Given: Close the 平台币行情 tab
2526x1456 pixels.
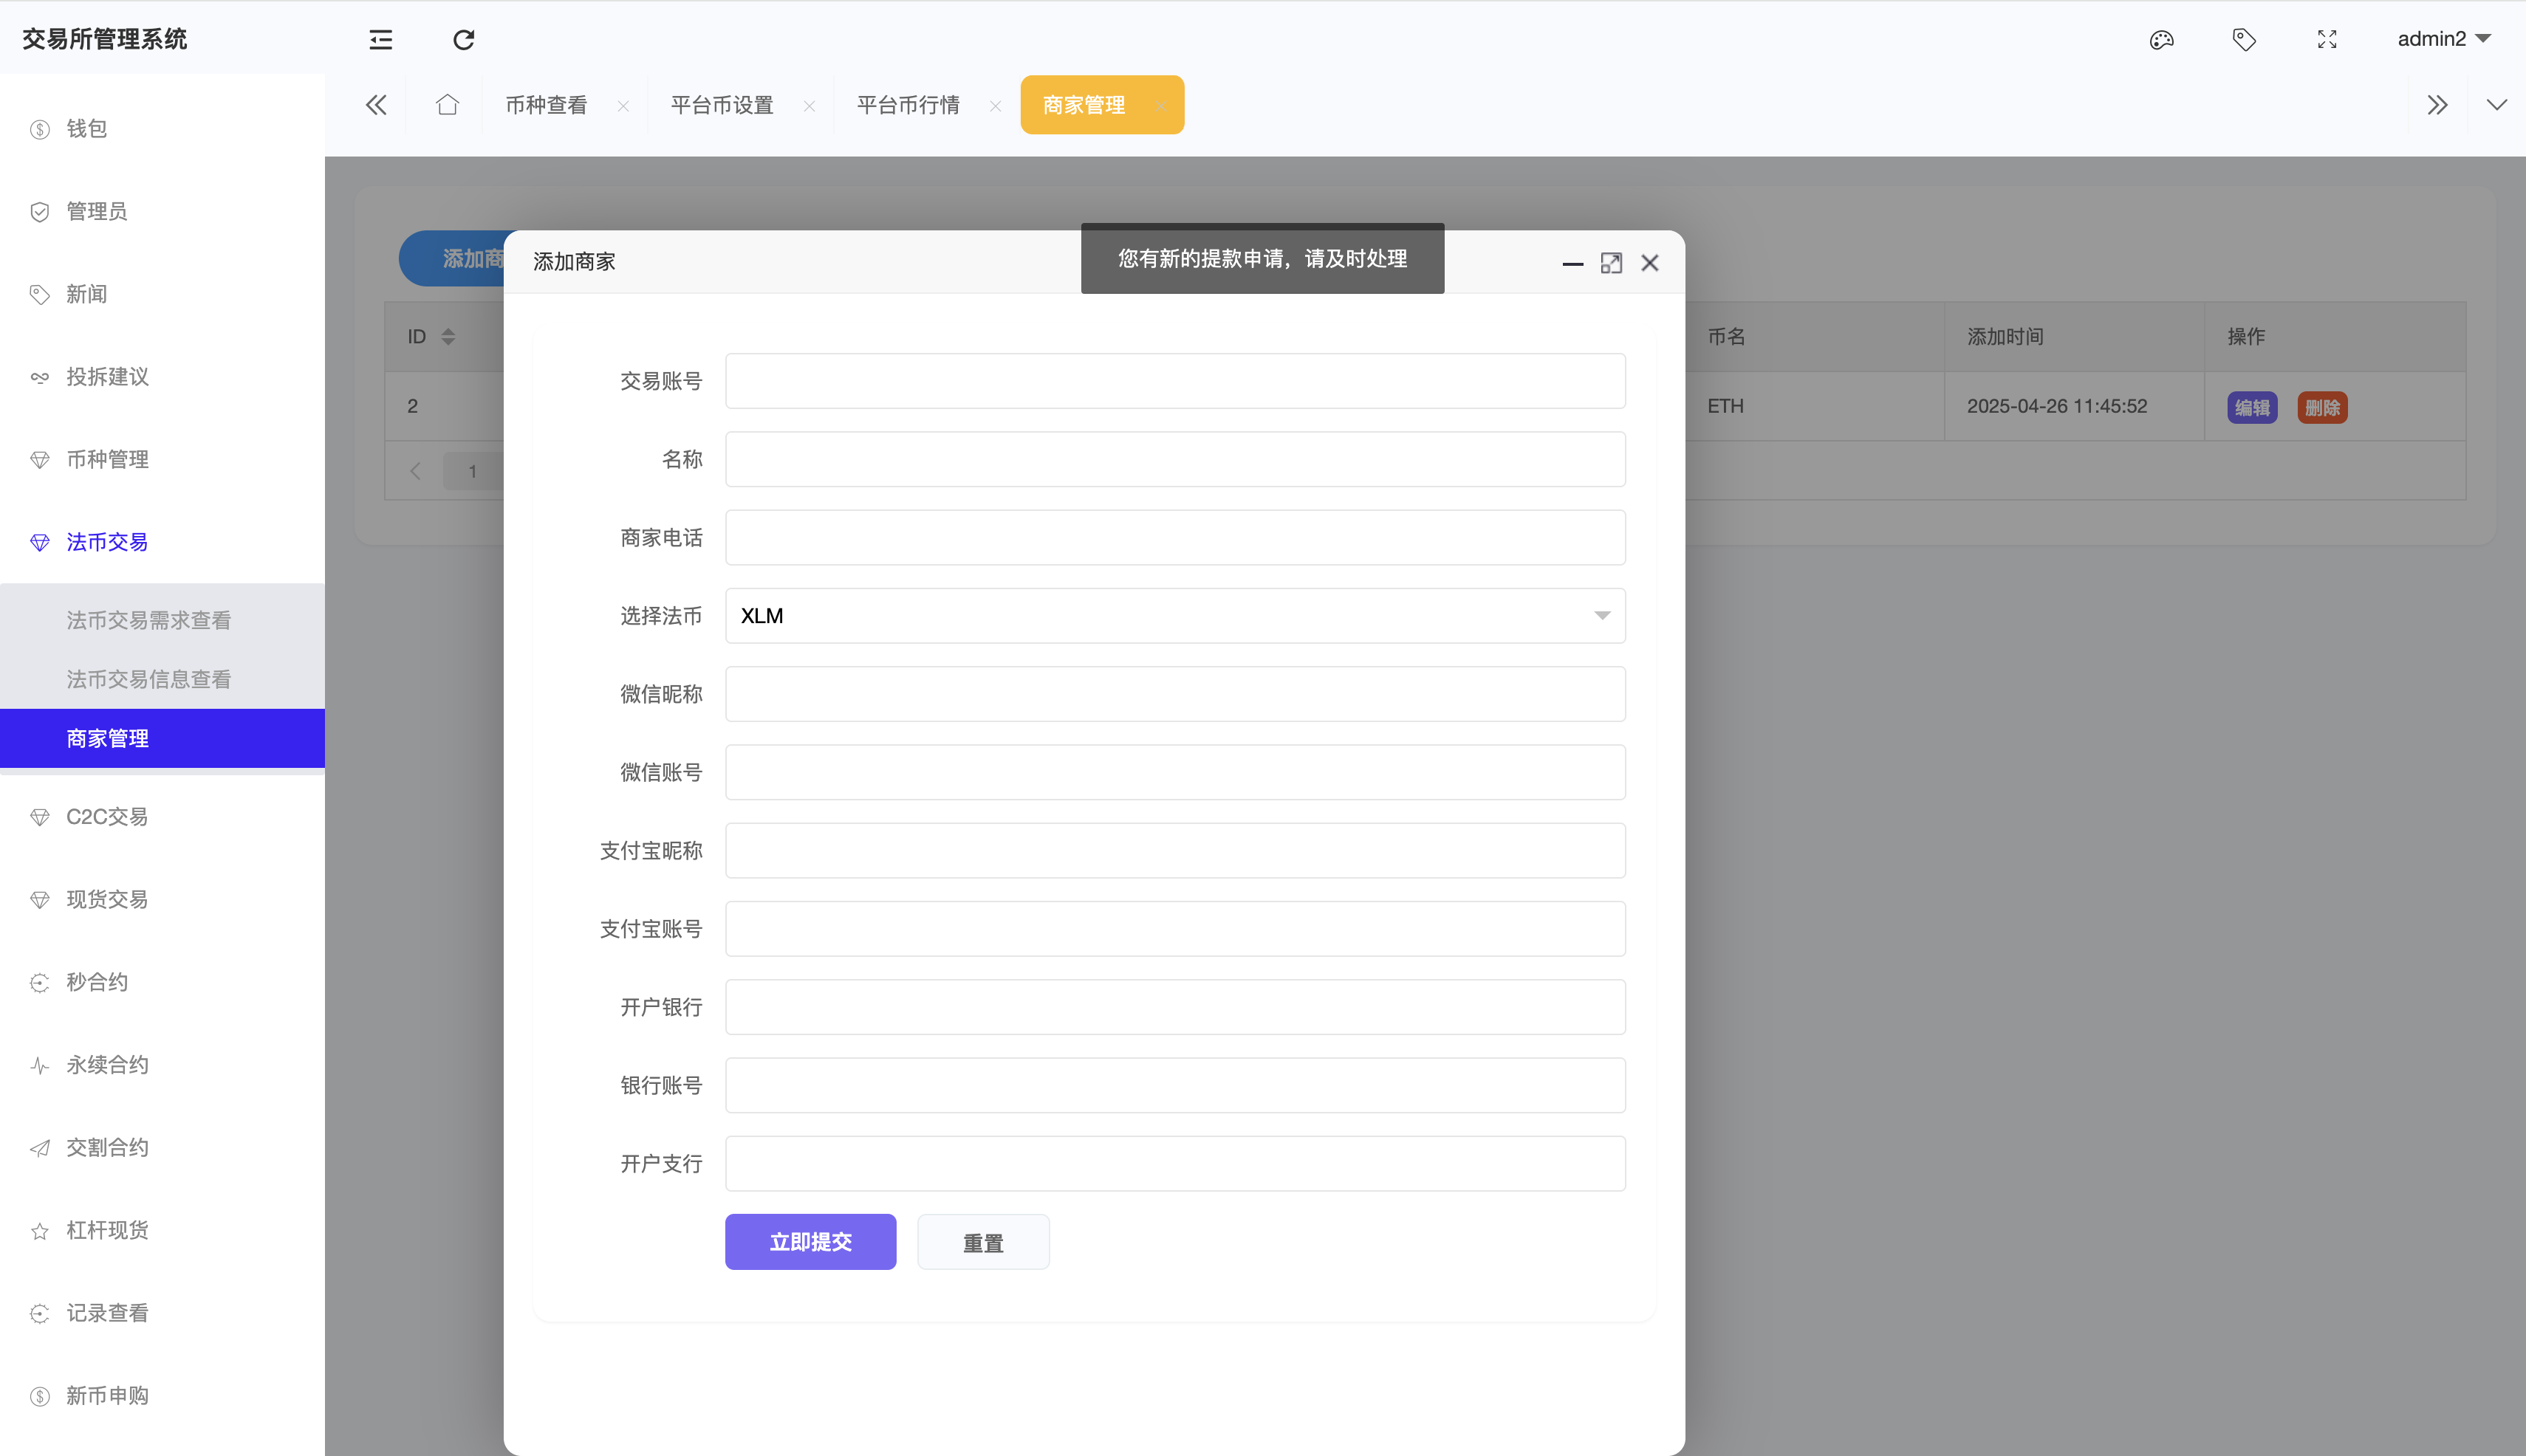Looking at the screenshot, I should (996, 106).
